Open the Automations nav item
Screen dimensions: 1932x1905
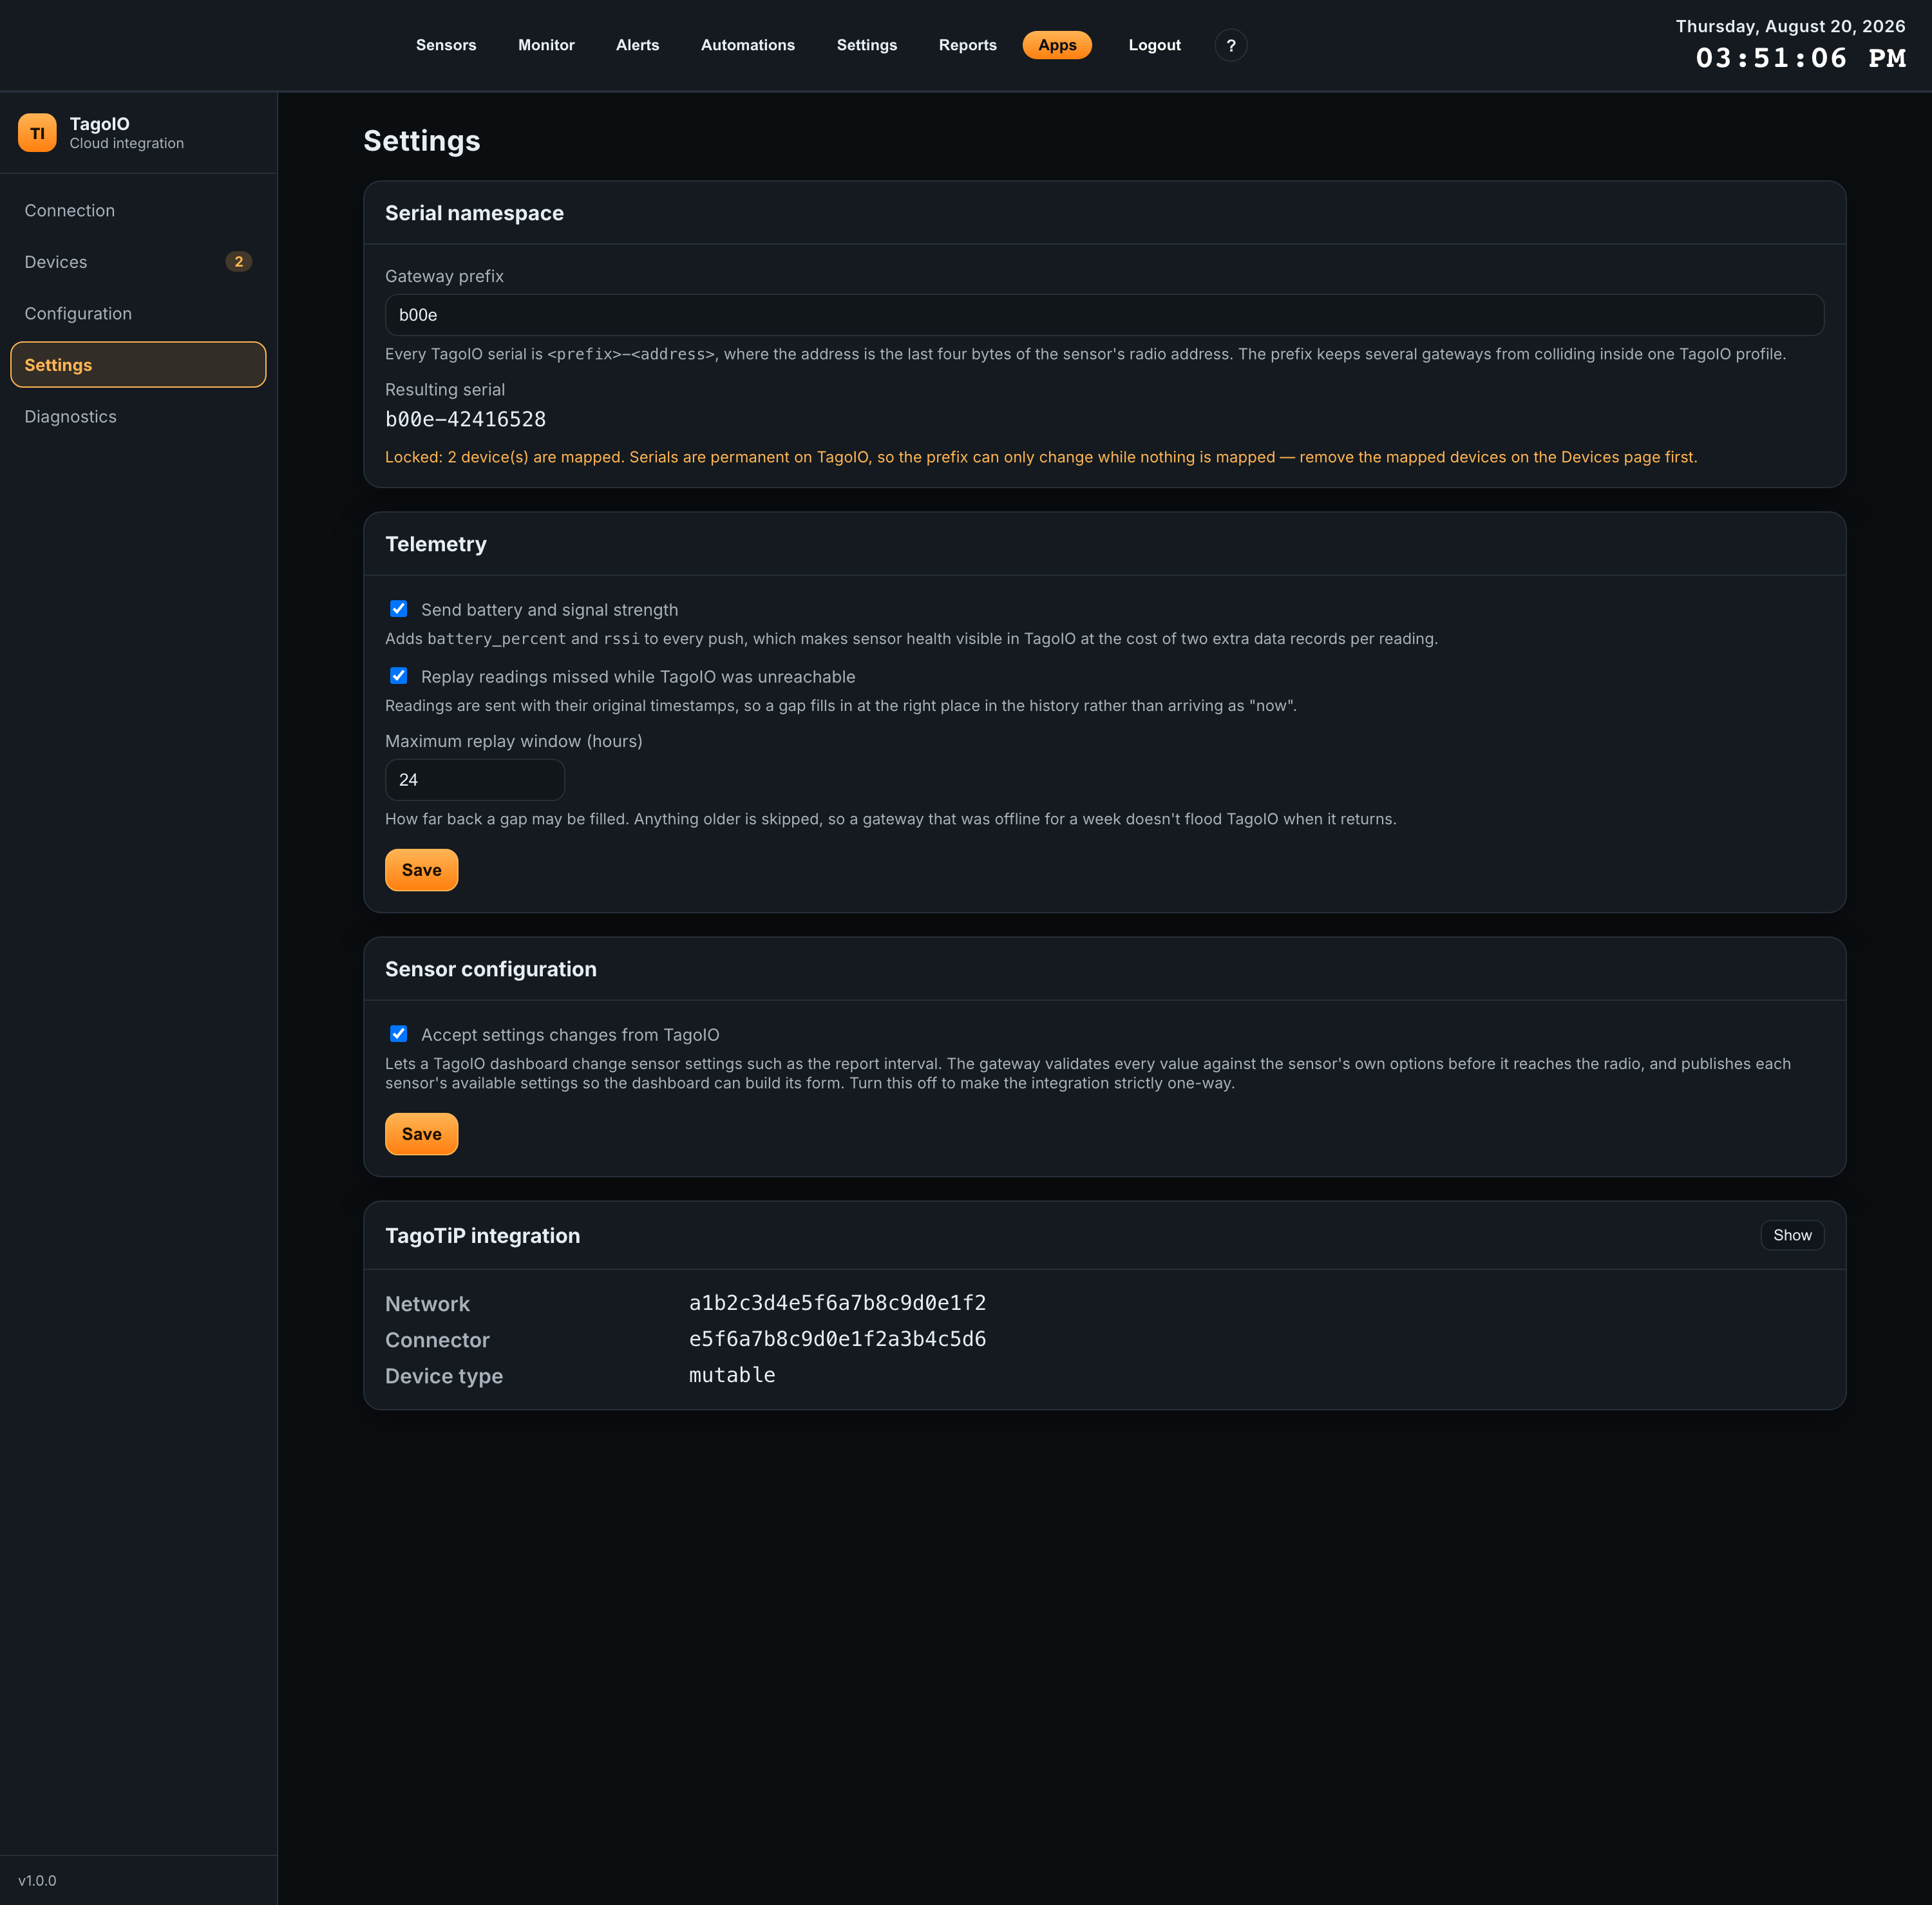[x=748, y=45]
